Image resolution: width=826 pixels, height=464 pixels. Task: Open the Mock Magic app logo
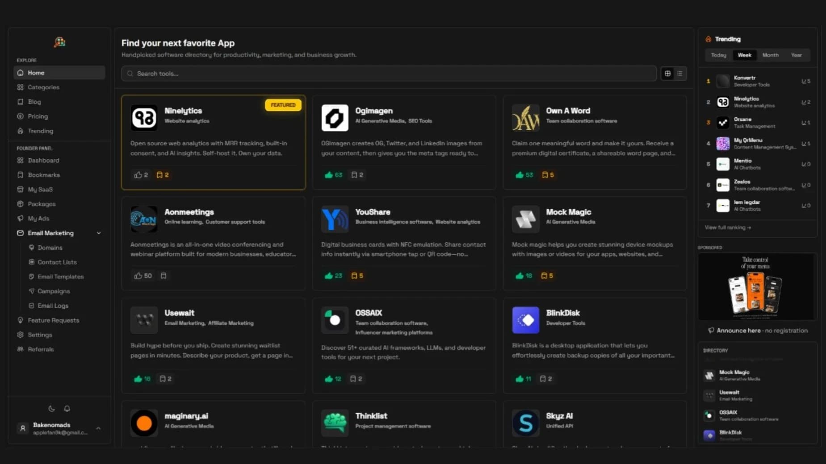[x=525, y=219]
